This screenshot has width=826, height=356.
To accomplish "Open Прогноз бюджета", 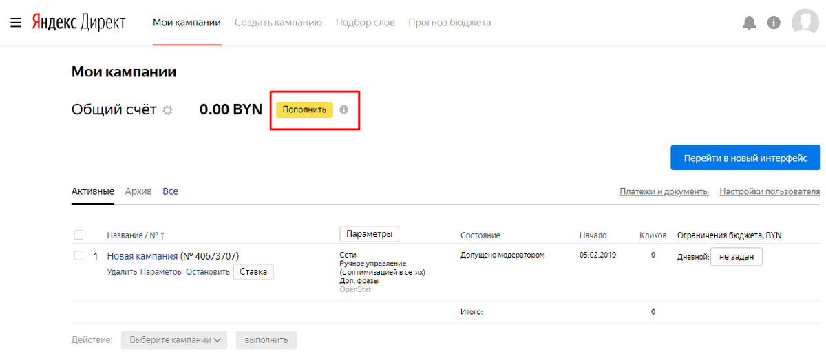I will (449, 23).
